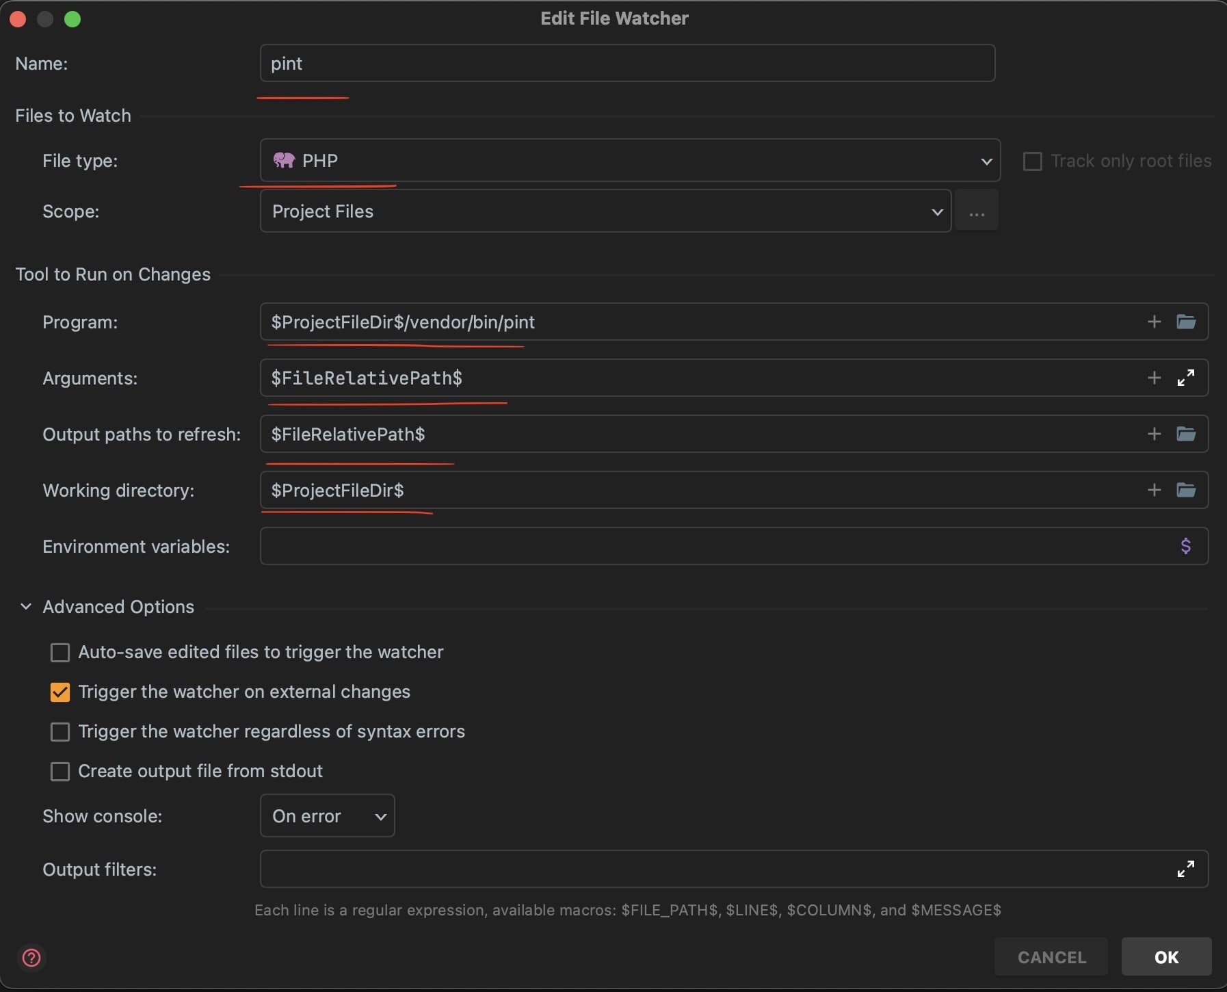Viewport: 1227px width, 992px height.
Task: Open the File type PHP dropdown
Action: (x=630, y=160)
